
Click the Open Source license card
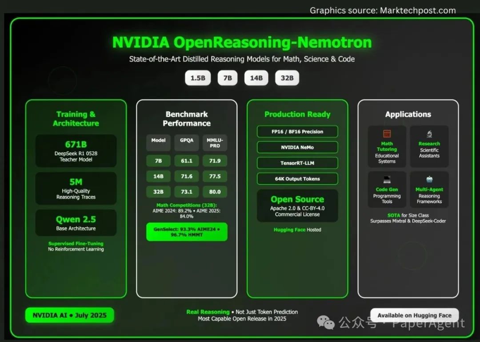pos(297,206)
